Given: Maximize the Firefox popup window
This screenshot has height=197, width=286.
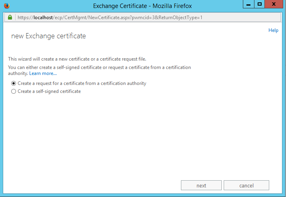Looking at the screenshot, I should coord(260,4).
